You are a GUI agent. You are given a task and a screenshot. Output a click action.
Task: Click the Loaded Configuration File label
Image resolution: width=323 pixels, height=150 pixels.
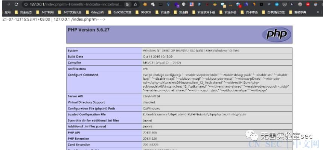pos(87,114)
